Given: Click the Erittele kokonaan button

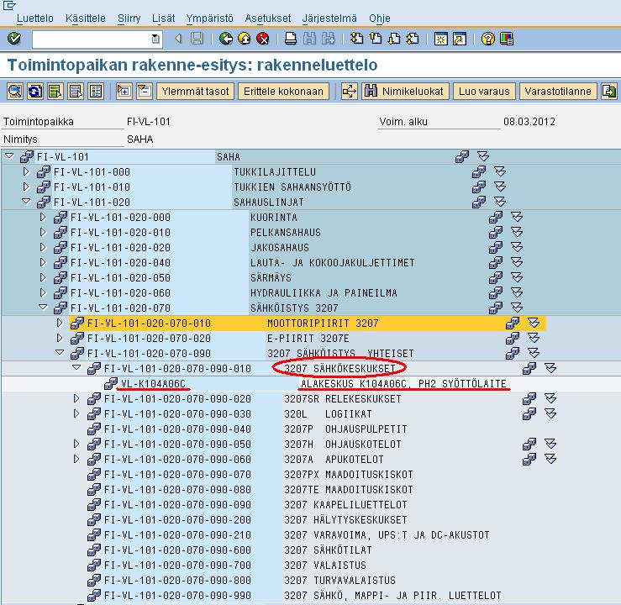Looking at the screenshot, I should click(283, 92).
